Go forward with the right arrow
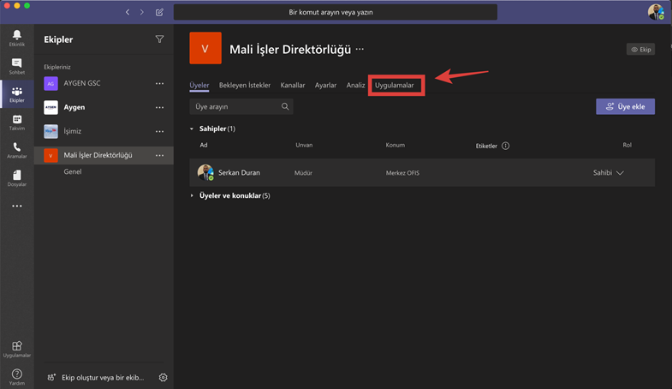This screenshot has height=389, width=672. tap(142, 12)
